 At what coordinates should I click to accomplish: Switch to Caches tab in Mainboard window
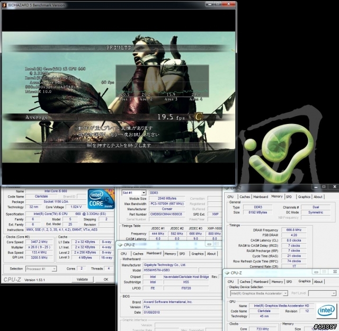coord(138,254)
